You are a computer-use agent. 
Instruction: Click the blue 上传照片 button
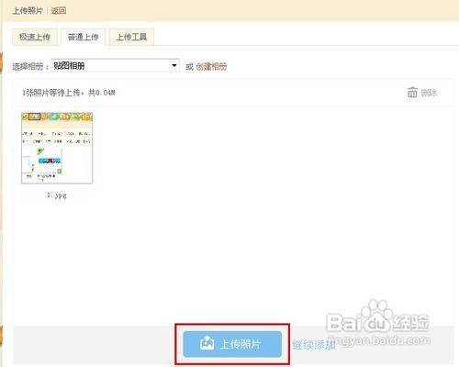pyautogui.click(x=232, y=344)
